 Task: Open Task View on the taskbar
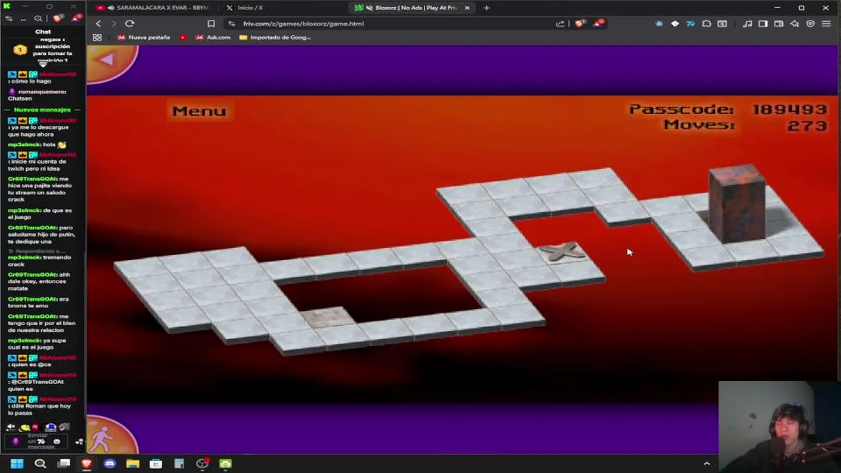(63, 464)
